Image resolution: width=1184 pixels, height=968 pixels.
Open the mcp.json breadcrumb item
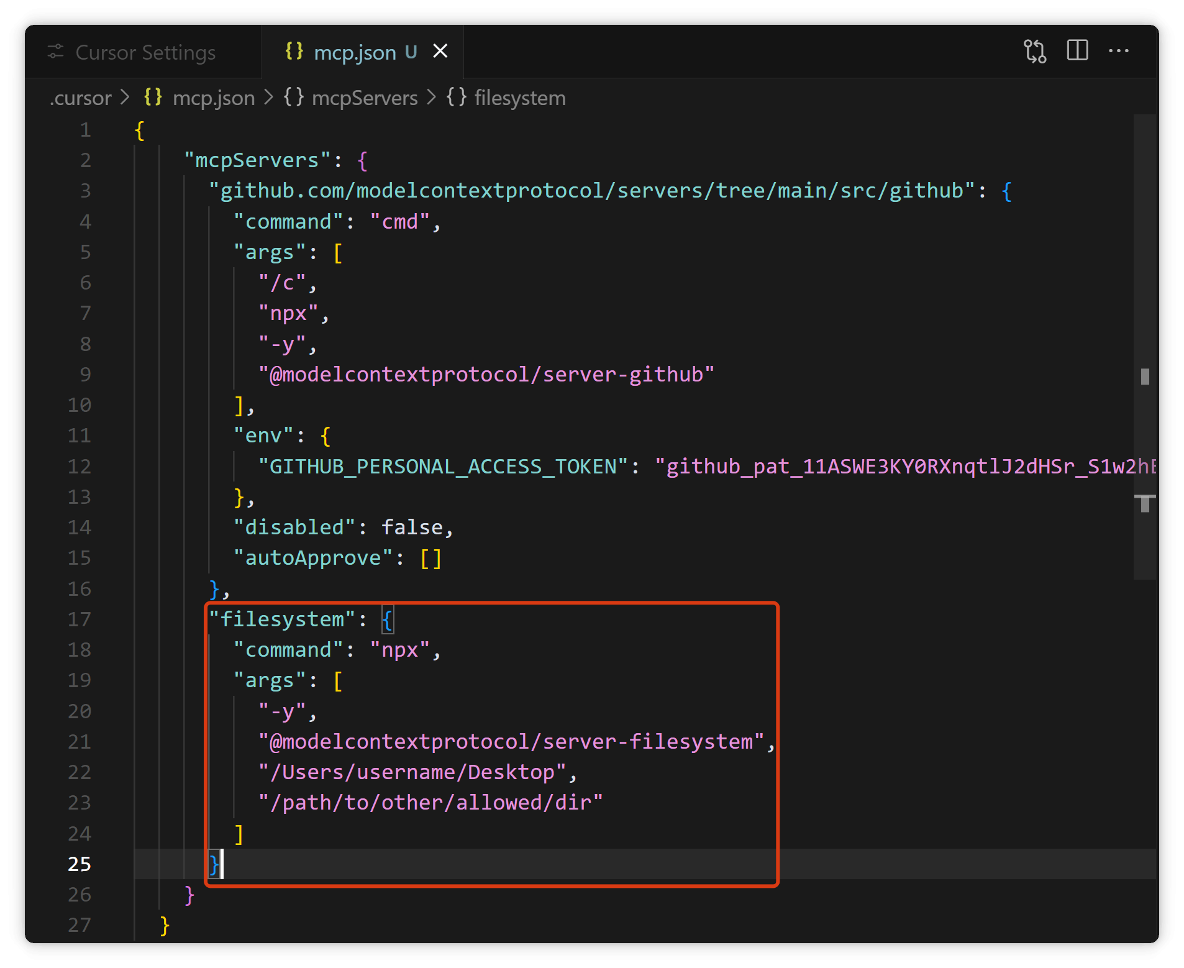[214, 98]
